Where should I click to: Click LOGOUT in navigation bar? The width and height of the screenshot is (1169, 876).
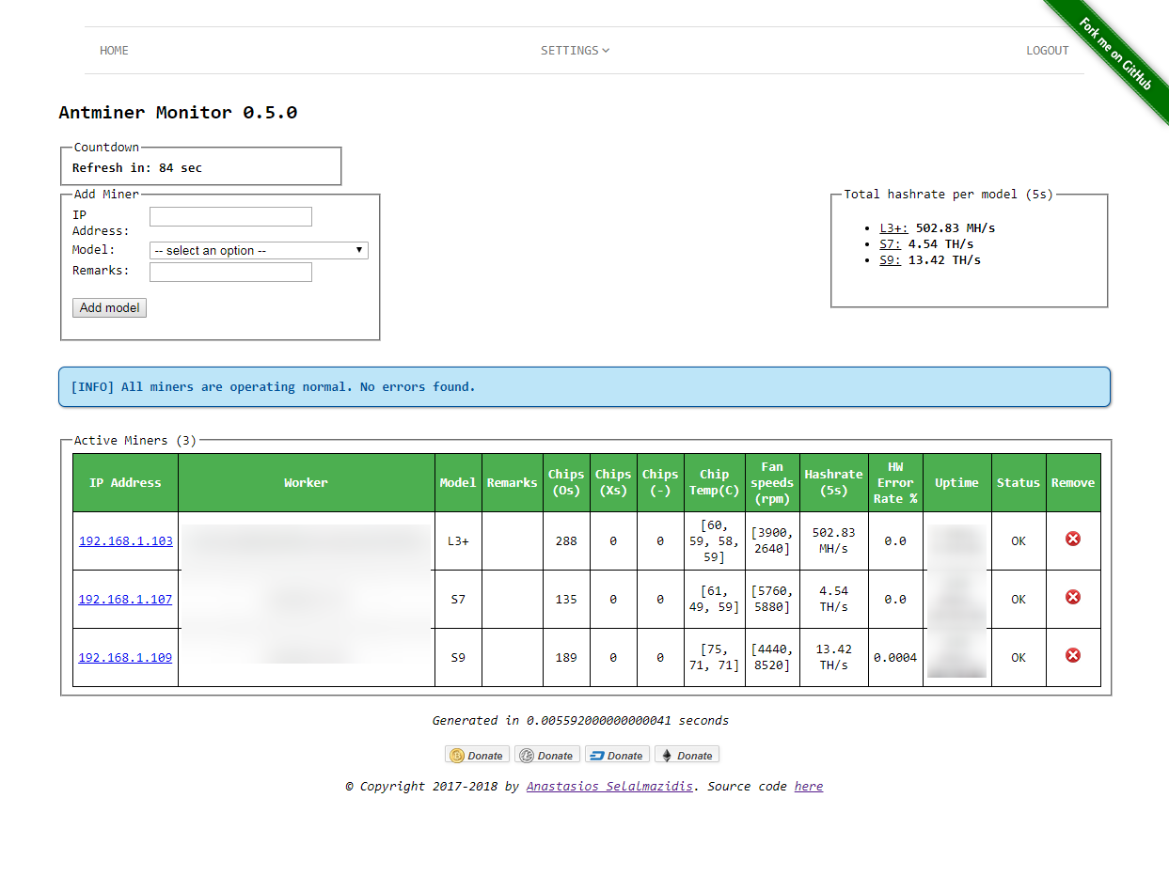click(1047, 51)
